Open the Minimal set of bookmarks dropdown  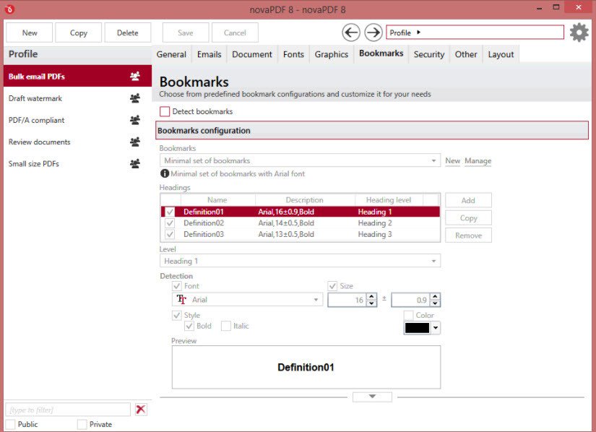tap(300, 160)
